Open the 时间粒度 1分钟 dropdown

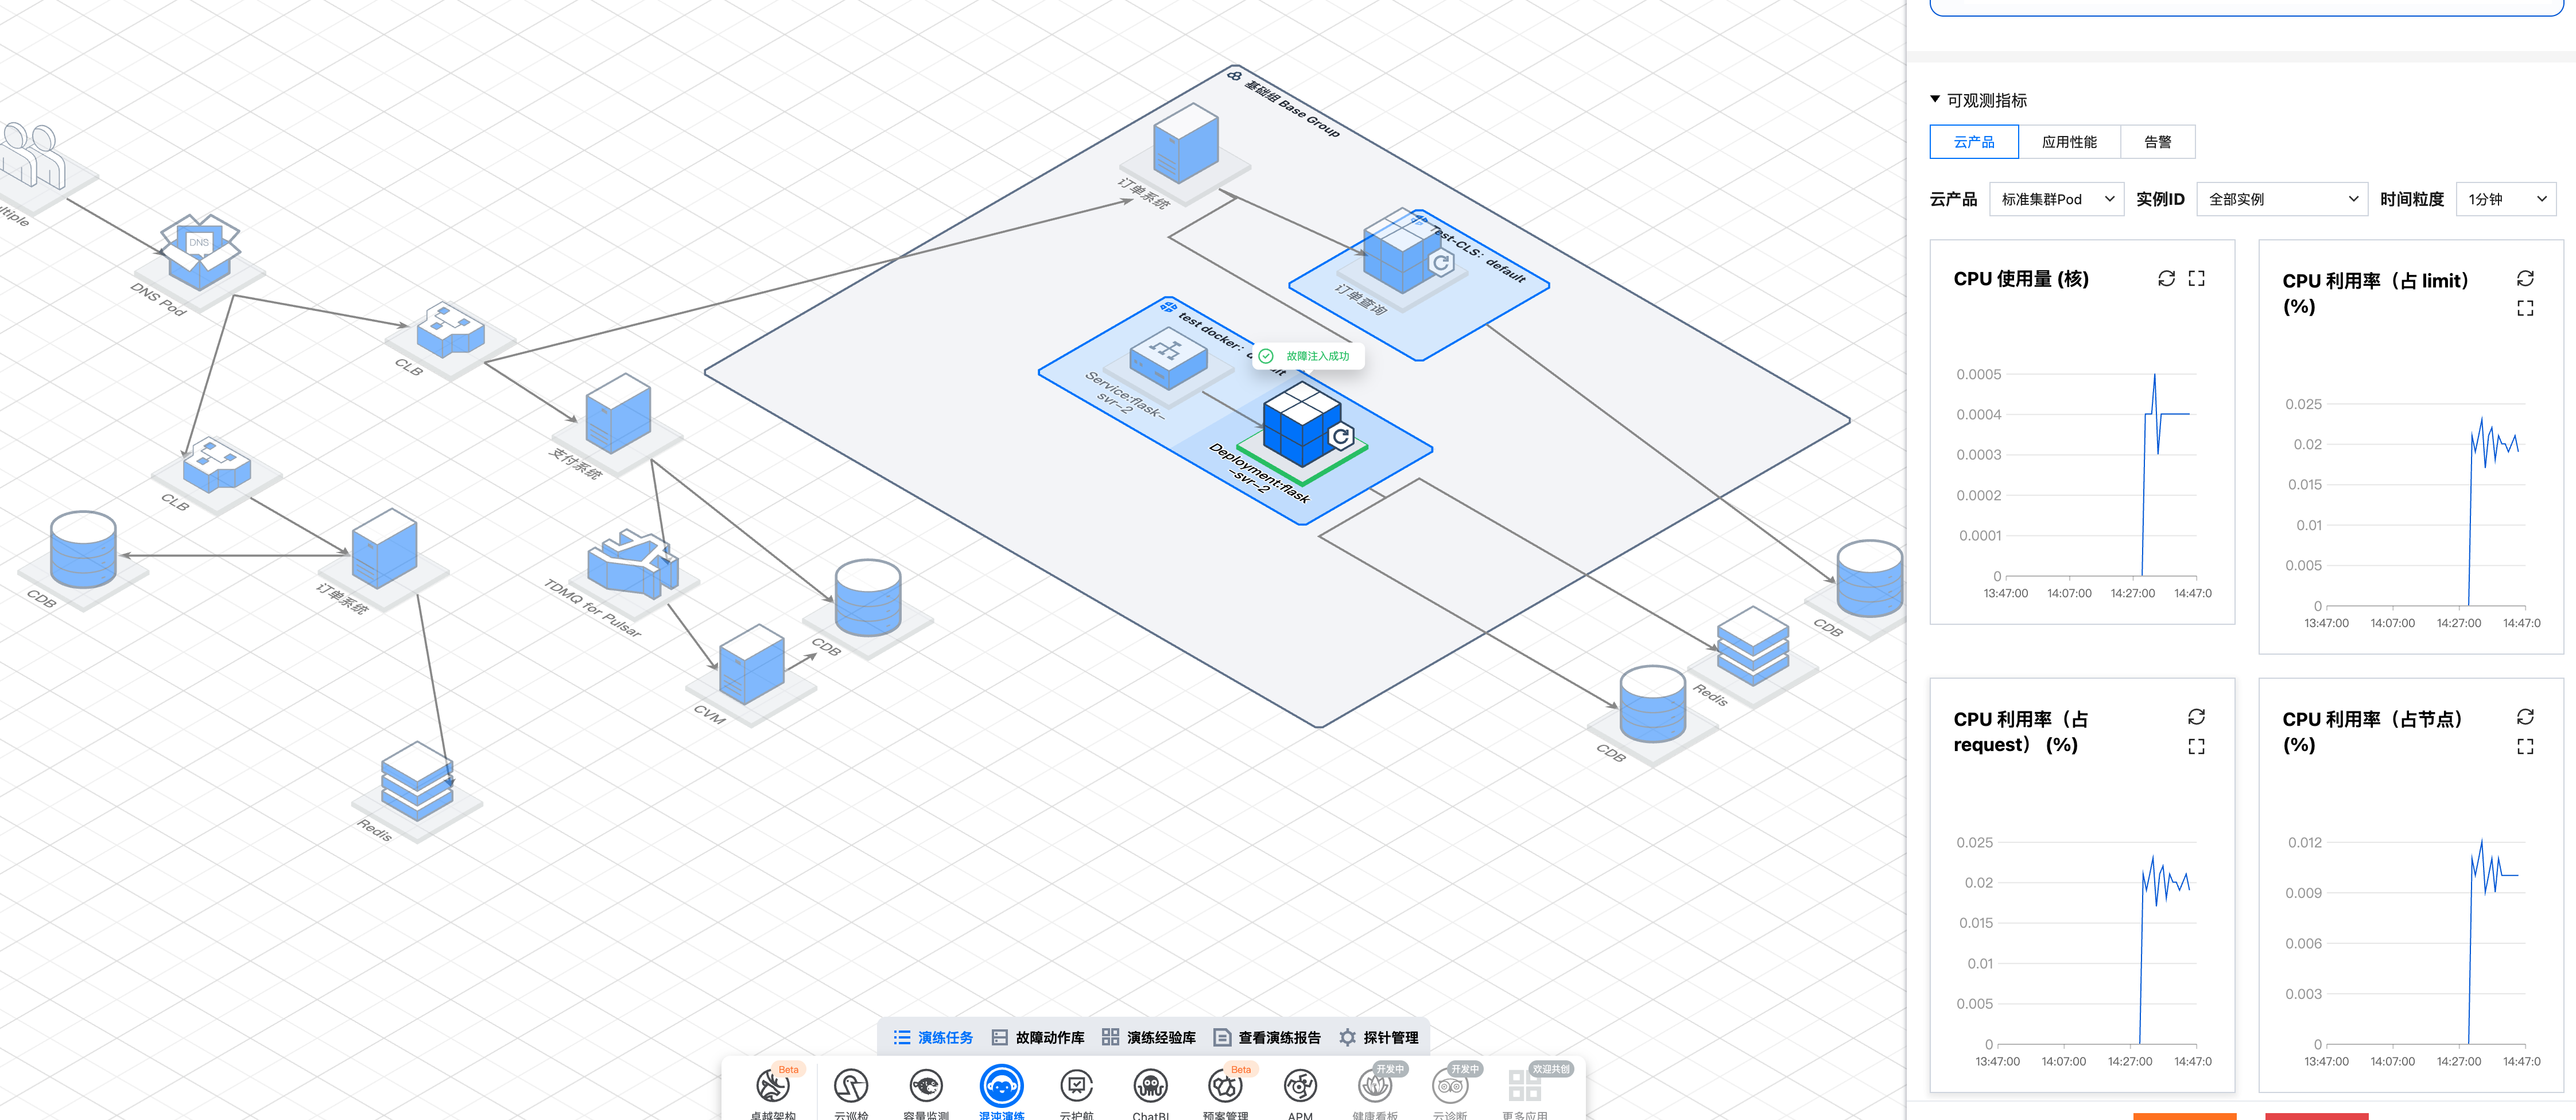[2505, 199]
